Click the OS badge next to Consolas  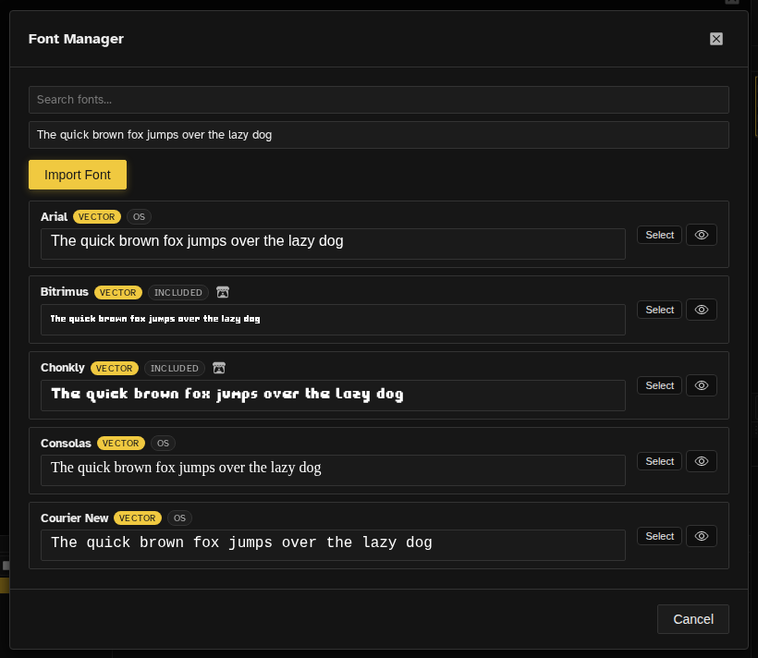(163, 444)
